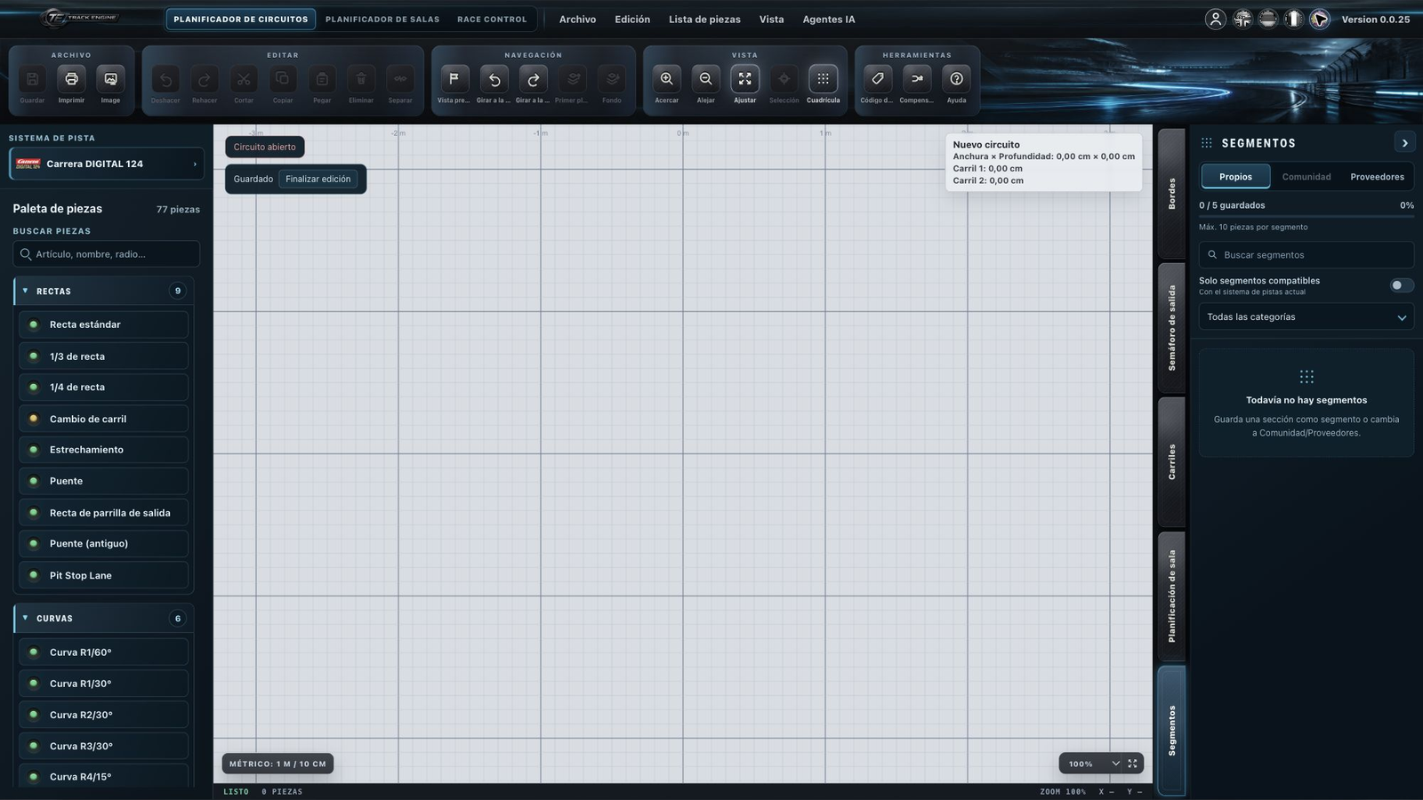This screenshot has width=1423, height=800.
Task: Open the Race Control tab
Action: tap(492, 19)
